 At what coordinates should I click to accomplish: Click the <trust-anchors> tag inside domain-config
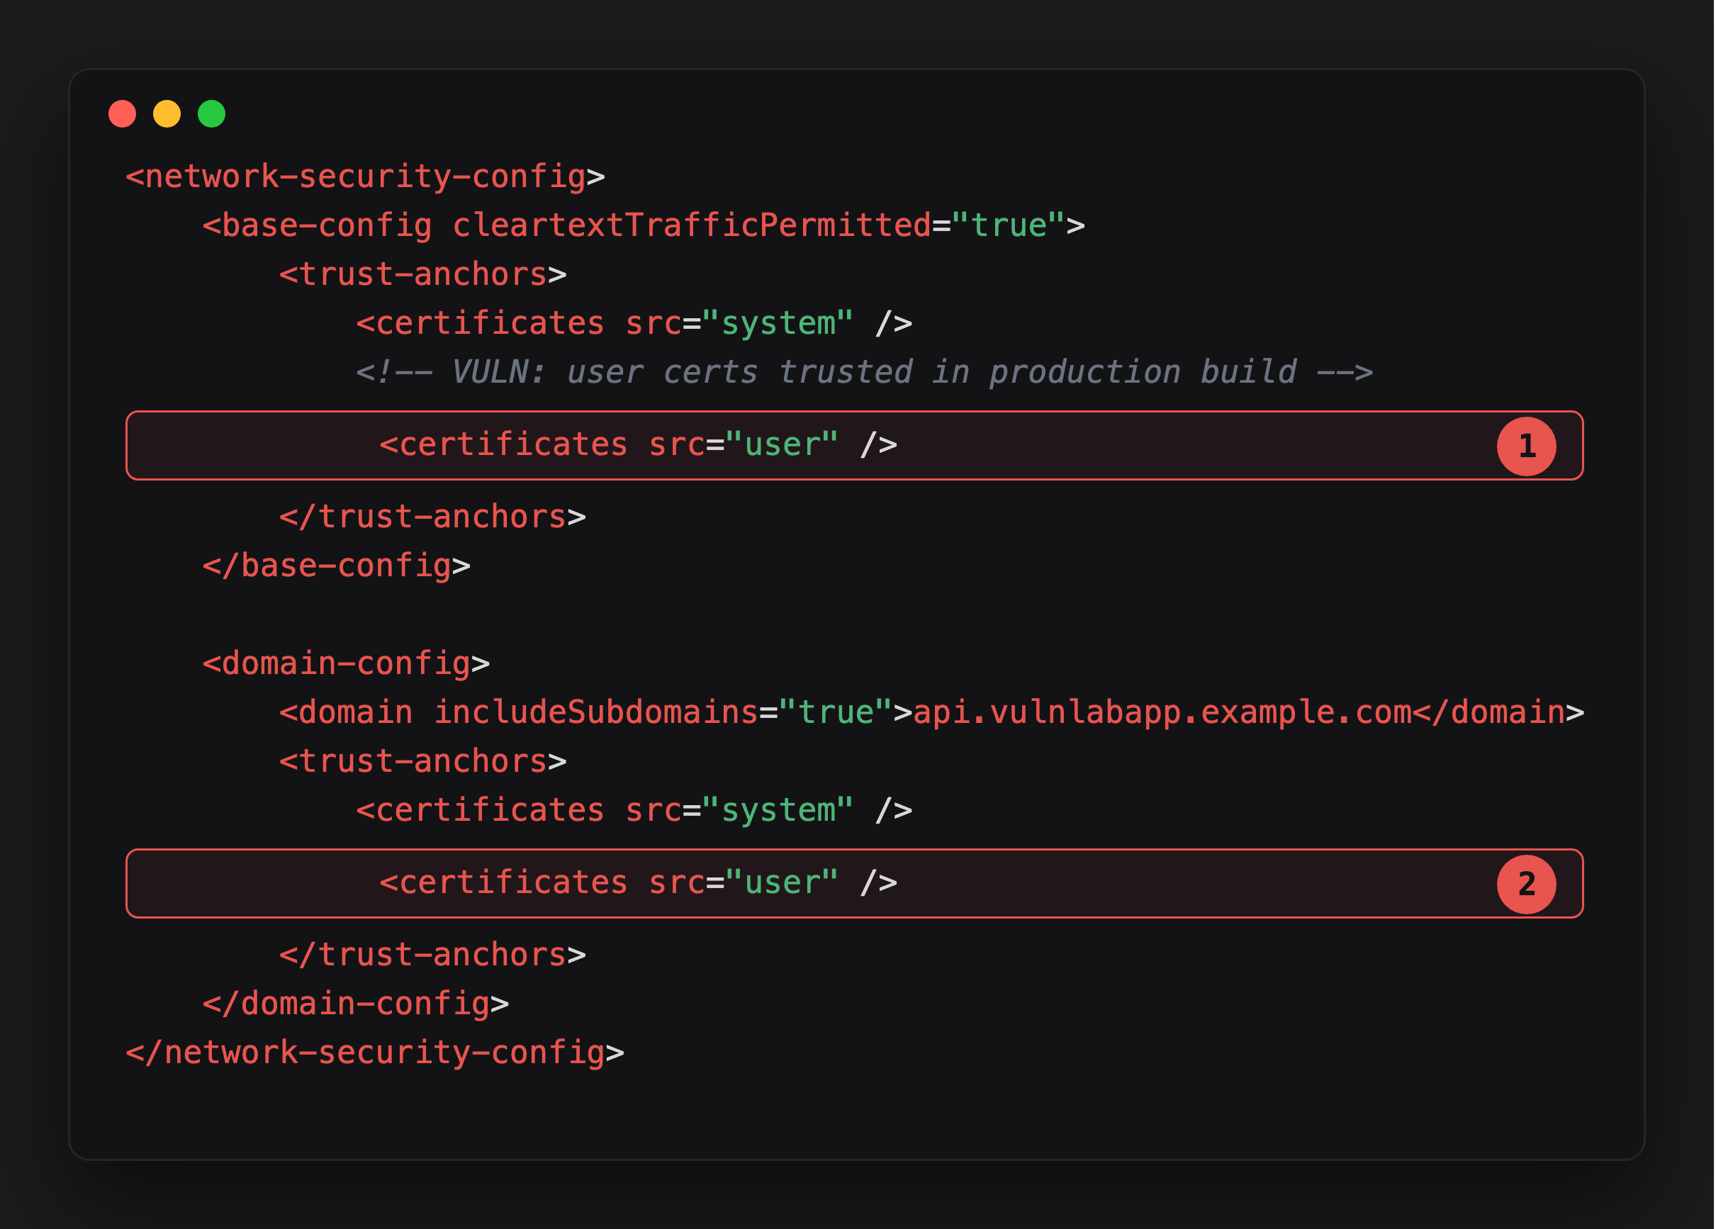click(423, 762)
